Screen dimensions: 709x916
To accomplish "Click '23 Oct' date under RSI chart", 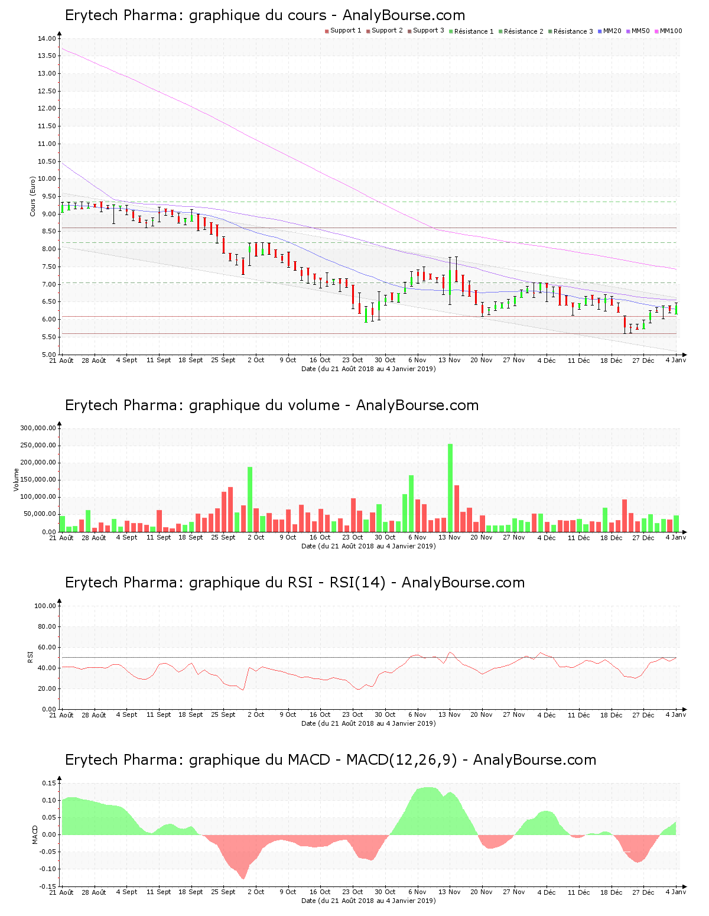I will click(x=353, y=714).
